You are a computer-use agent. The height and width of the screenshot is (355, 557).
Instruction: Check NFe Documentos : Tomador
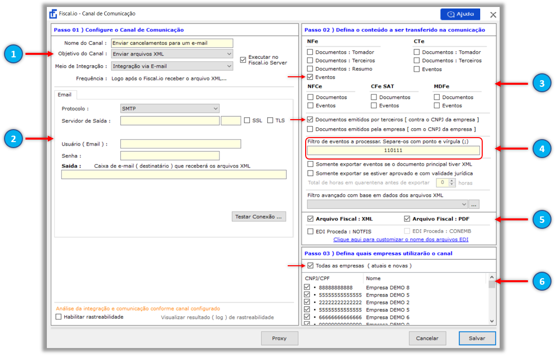pos(310,52)
